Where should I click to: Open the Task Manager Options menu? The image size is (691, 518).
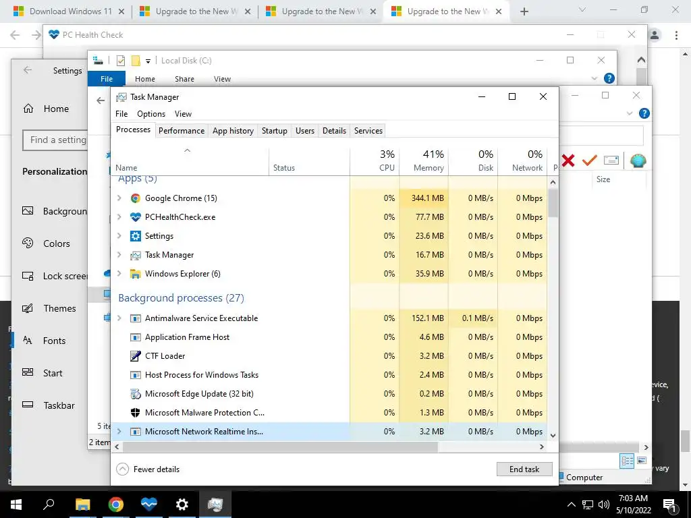point(151,113)
